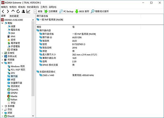Click the 驅動程式更新 driver update button

[x=100, y=11]
